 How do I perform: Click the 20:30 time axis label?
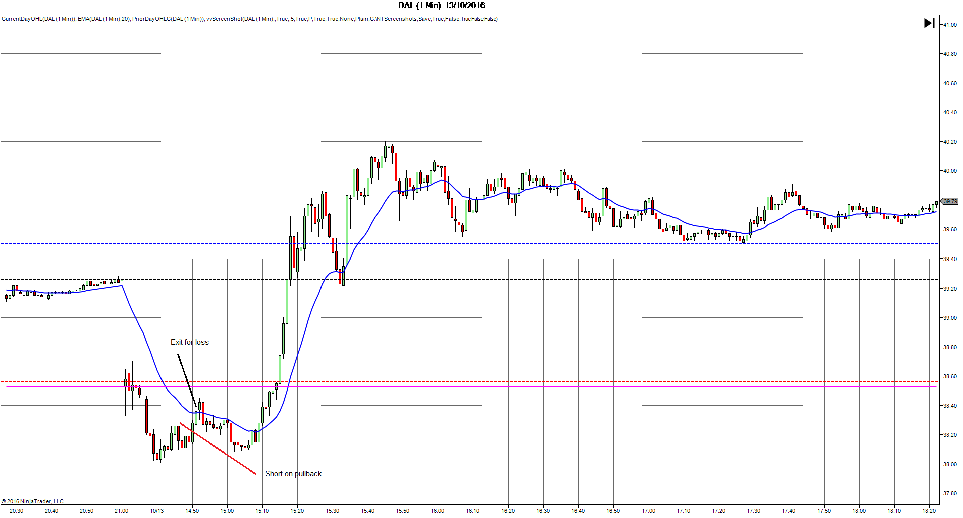pos(16,511)
